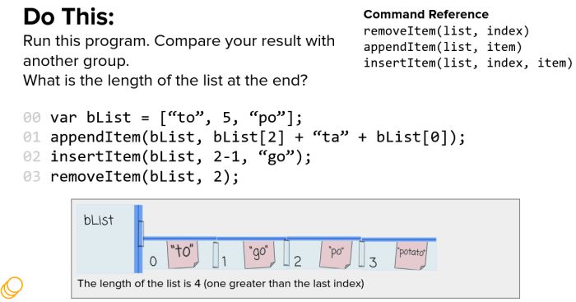Select the bList variable label
The height and width of the screenshot is (302, 576).
pyautogui.click(x=99, y=220)
